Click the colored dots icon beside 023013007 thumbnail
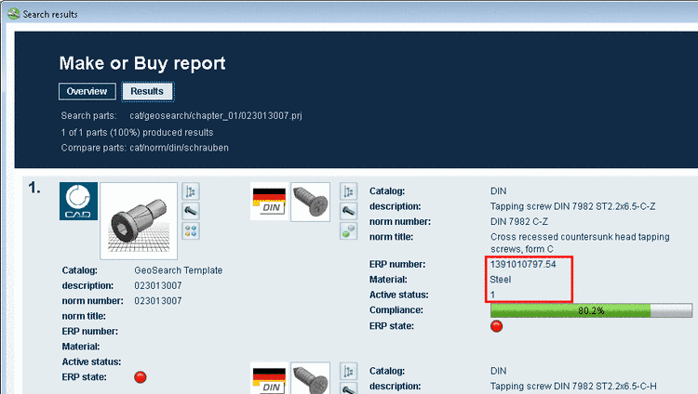 pyautogui.click(x=191, y=230)
